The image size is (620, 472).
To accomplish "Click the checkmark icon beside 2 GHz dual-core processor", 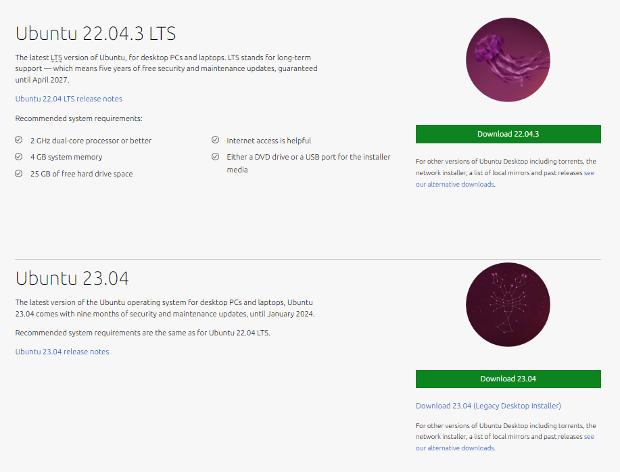I will tap(18, 140).
